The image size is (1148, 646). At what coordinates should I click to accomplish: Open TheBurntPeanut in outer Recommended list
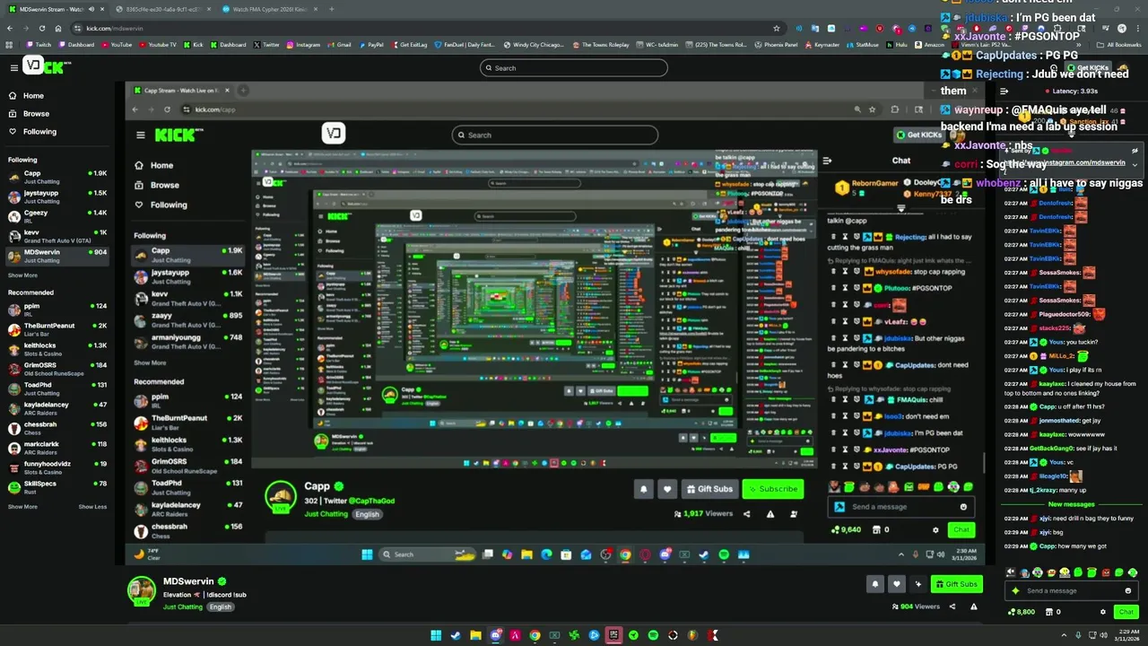pos(57,329)
